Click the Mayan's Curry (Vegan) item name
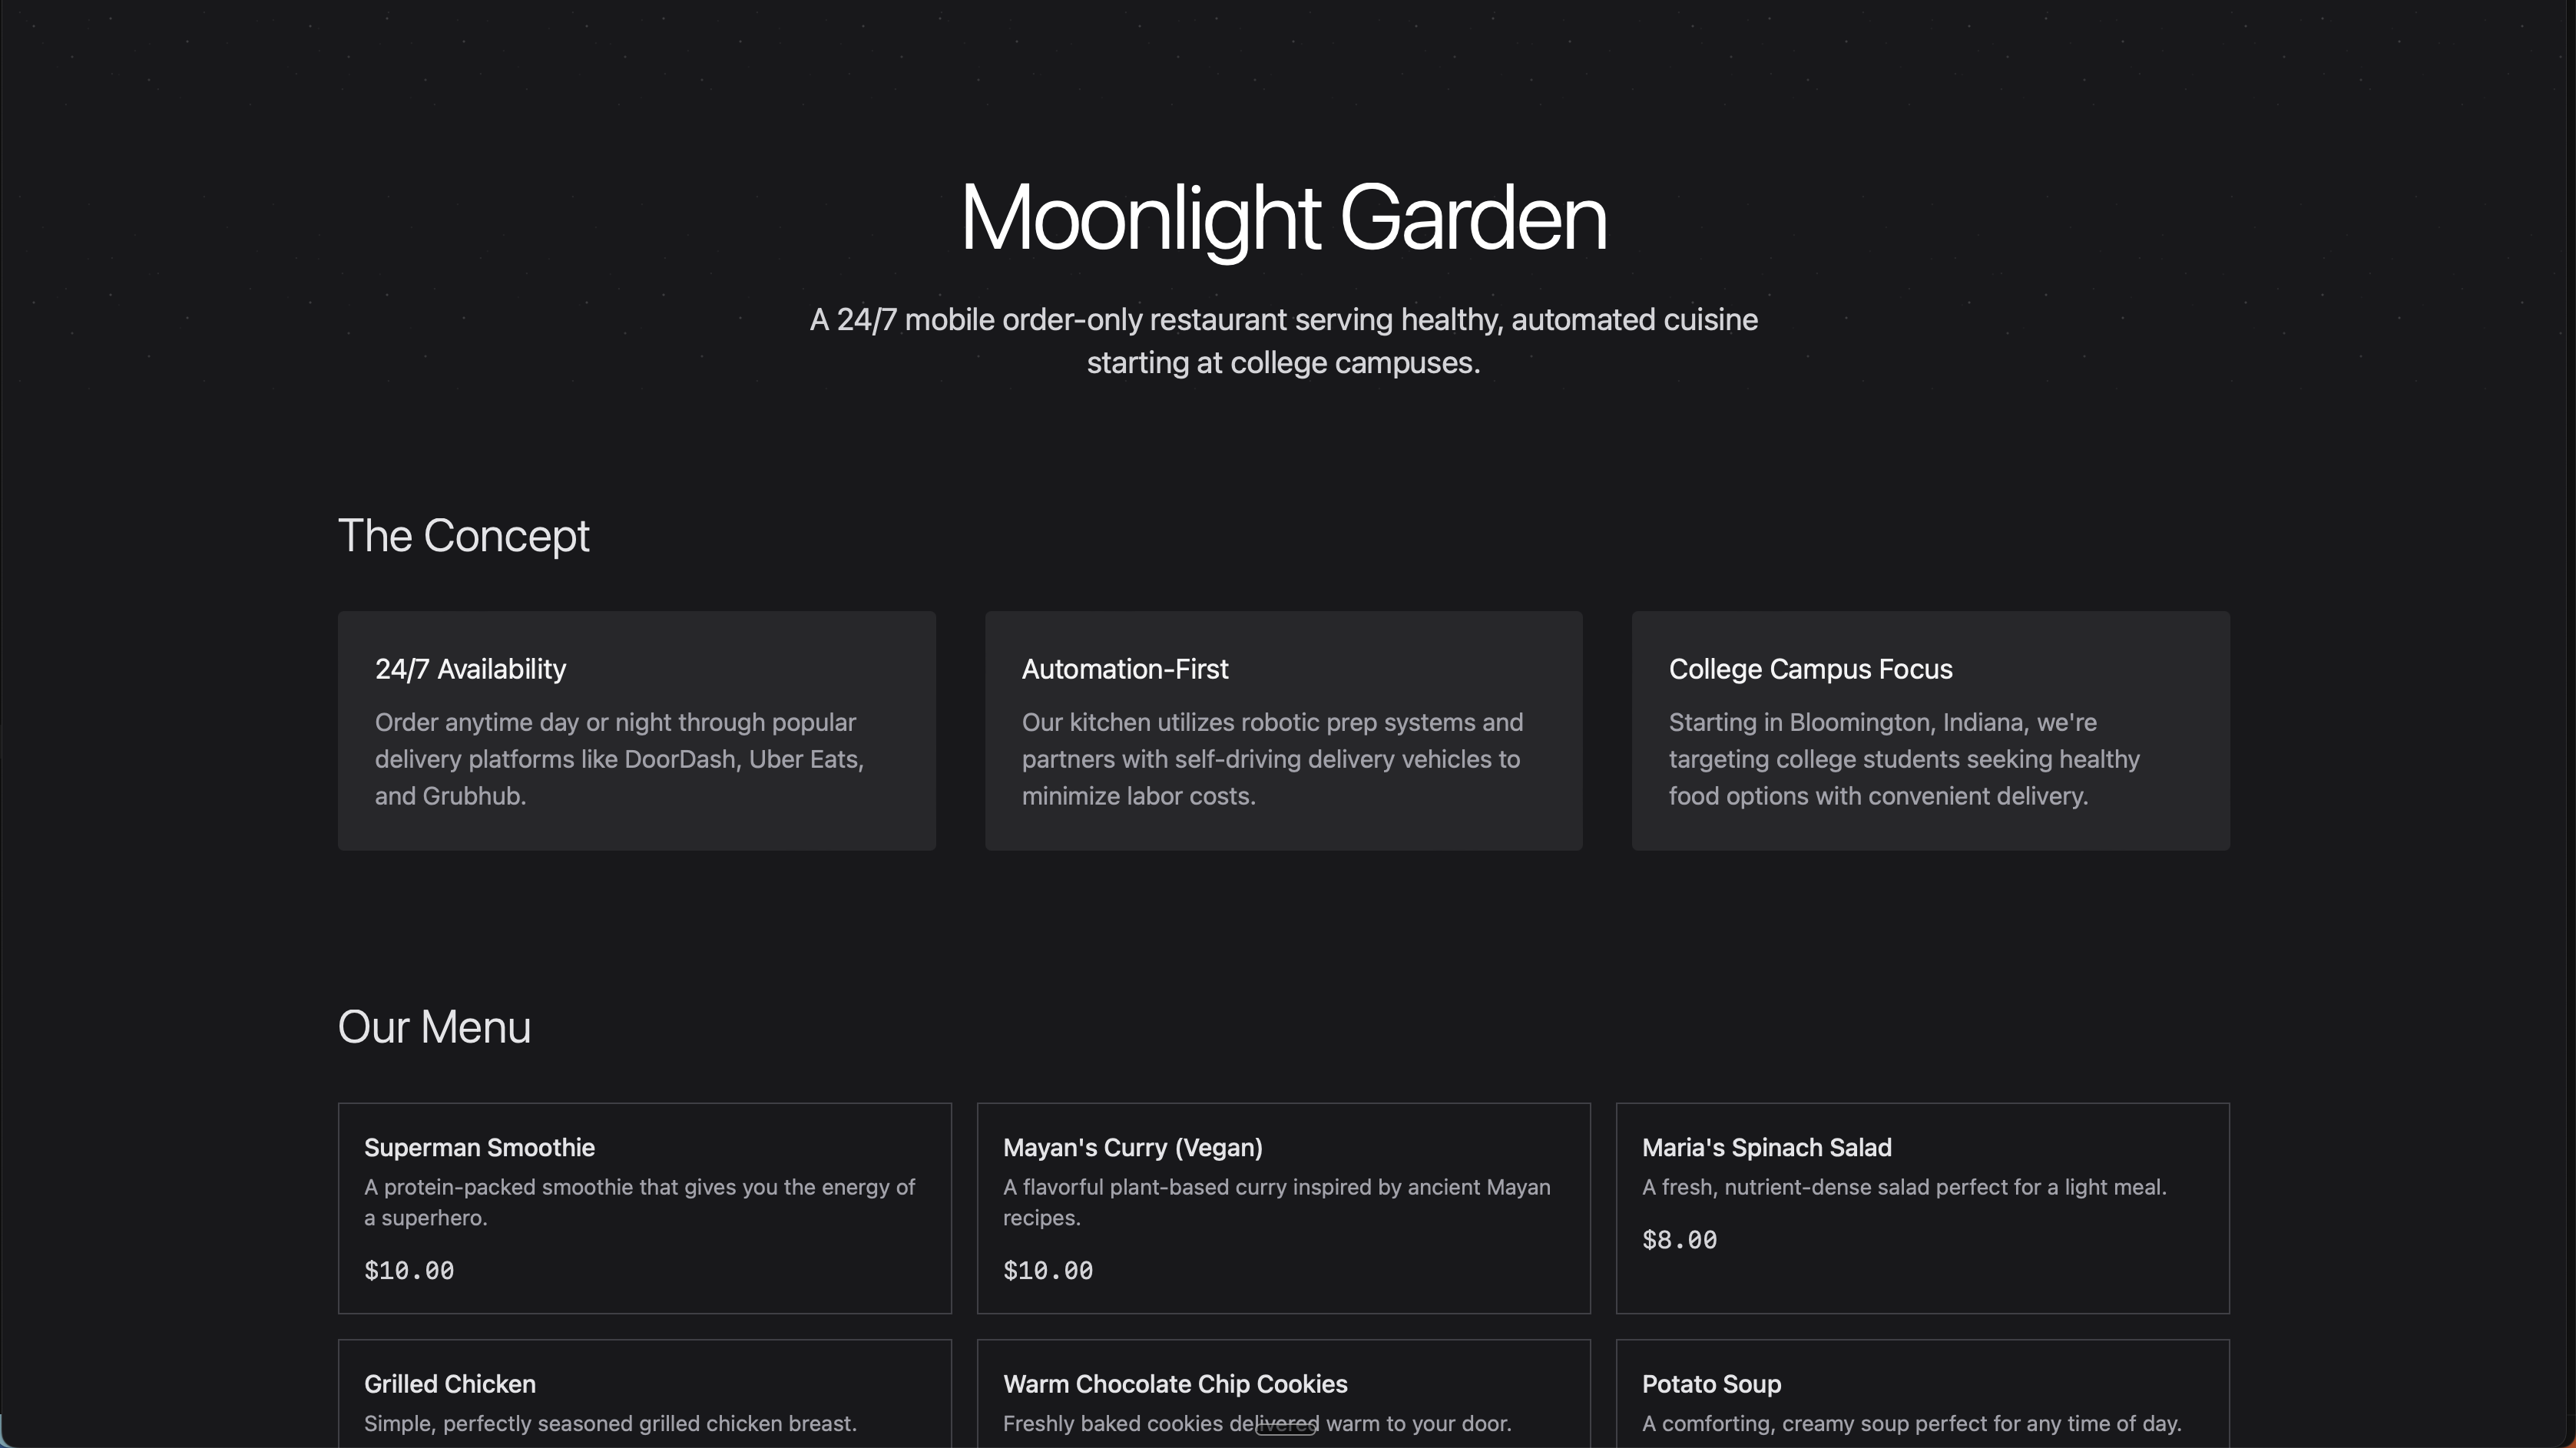 [1132, 1147]
